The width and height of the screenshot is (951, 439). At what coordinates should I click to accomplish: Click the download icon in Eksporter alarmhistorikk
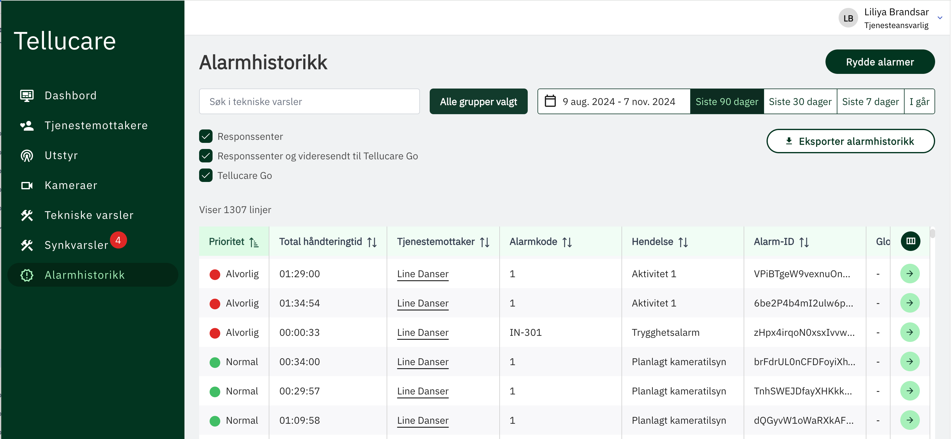[789, 141]
